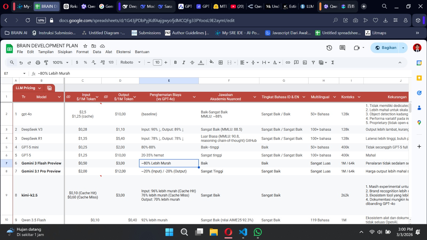Open the text color picker
The height and width of the screenshot is (240, 427).
point(201,62)
